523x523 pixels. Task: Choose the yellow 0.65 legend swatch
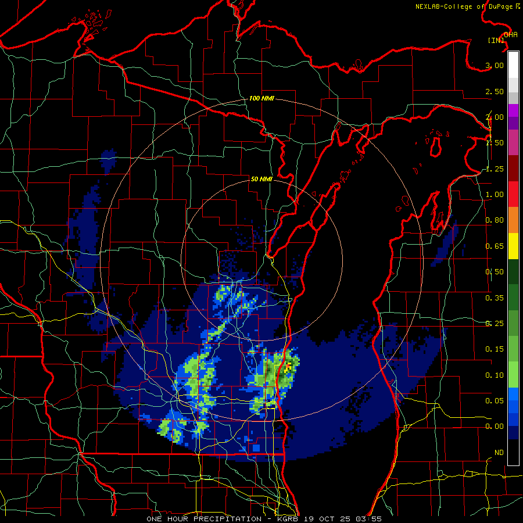click(x=513, y=246)
